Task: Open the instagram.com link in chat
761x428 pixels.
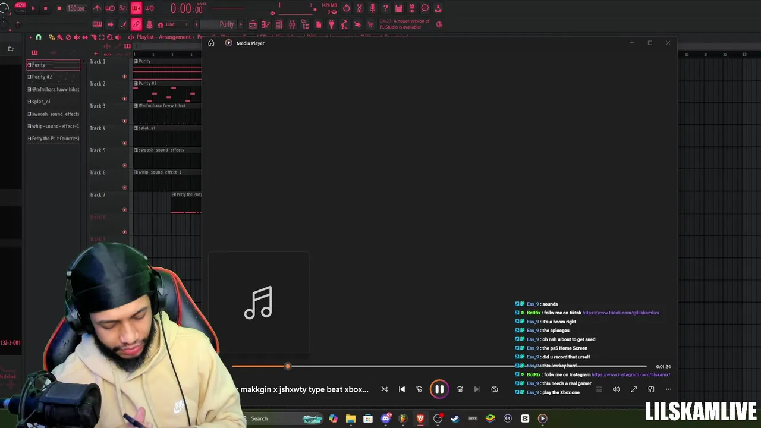Action: pos(631,374)
